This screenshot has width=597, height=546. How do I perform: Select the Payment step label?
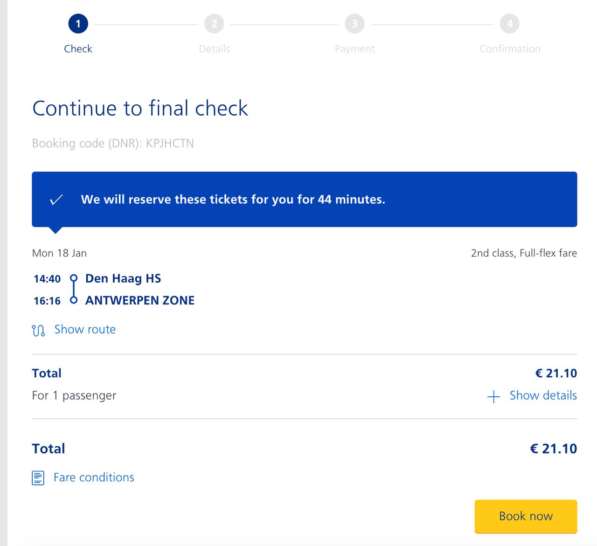coord(354,49)
